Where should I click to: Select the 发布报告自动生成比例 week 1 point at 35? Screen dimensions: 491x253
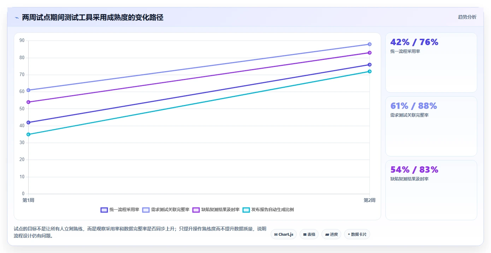pyautogui.click(x=28, y=134)
